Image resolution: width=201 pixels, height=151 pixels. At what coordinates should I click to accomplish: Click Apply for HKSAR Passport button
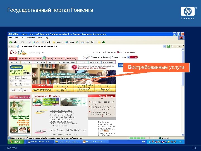pyautogui.click(x=63, y=90)
